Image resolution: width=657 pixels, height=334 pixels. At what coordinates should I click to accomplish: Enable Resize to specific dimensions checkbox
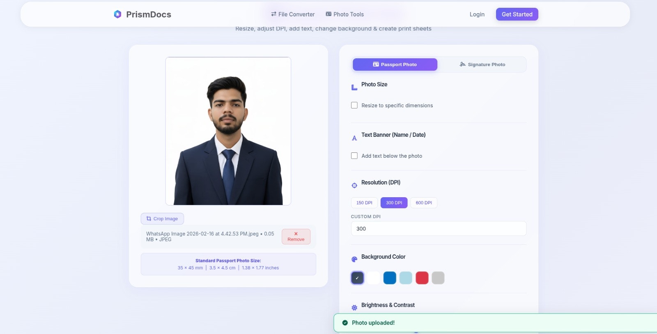coord(354,106)
